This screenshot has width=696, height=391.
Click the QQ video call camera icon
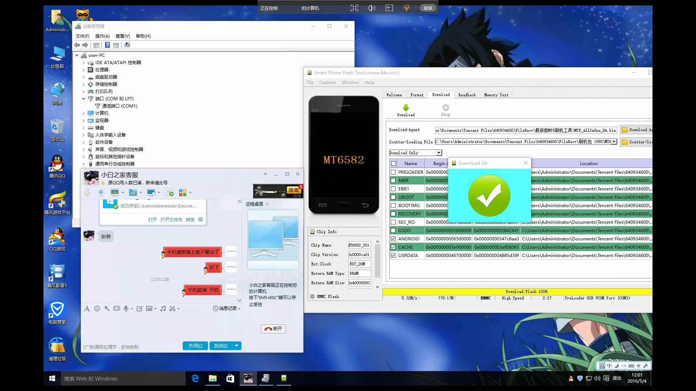(x=101, y=192)
